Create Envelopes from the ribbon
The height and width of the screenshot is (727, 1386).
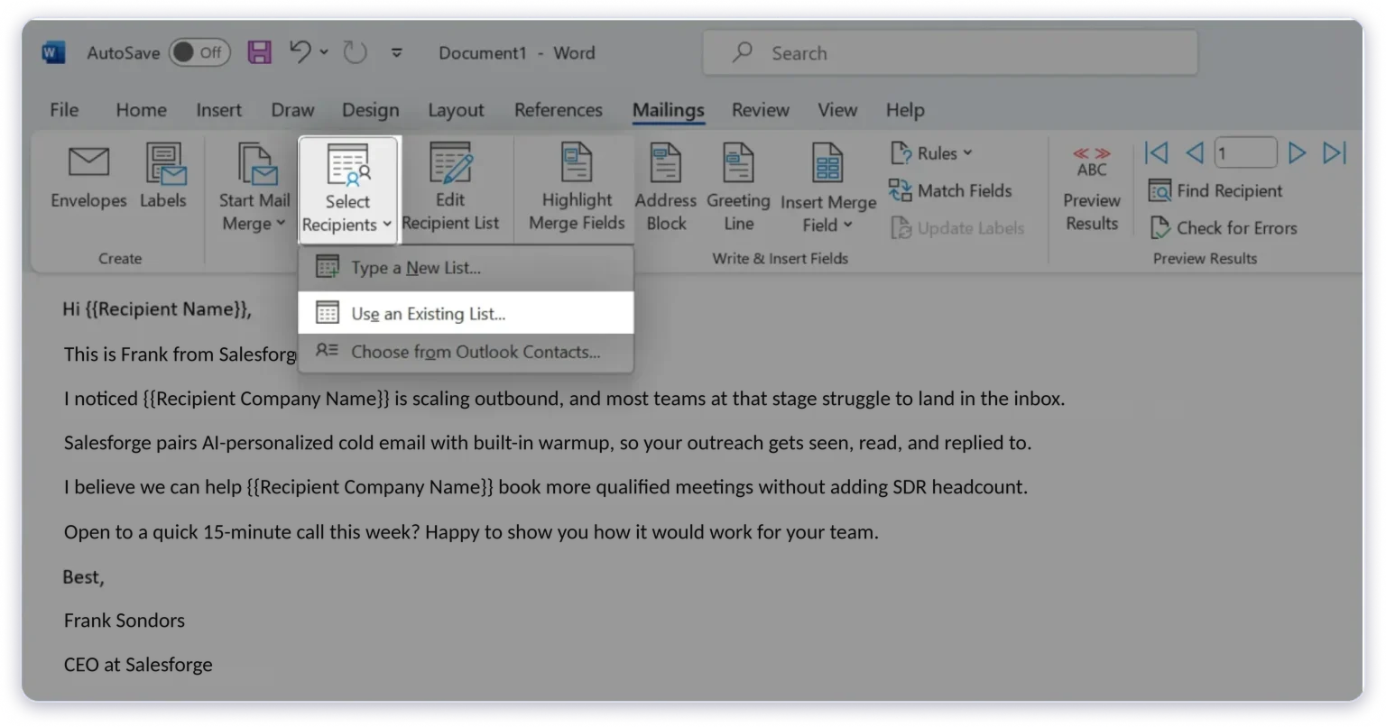(88, 178)
